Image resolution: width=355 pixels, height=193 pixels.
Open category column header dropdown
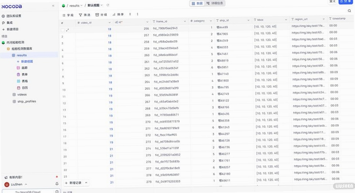[211, 21]
